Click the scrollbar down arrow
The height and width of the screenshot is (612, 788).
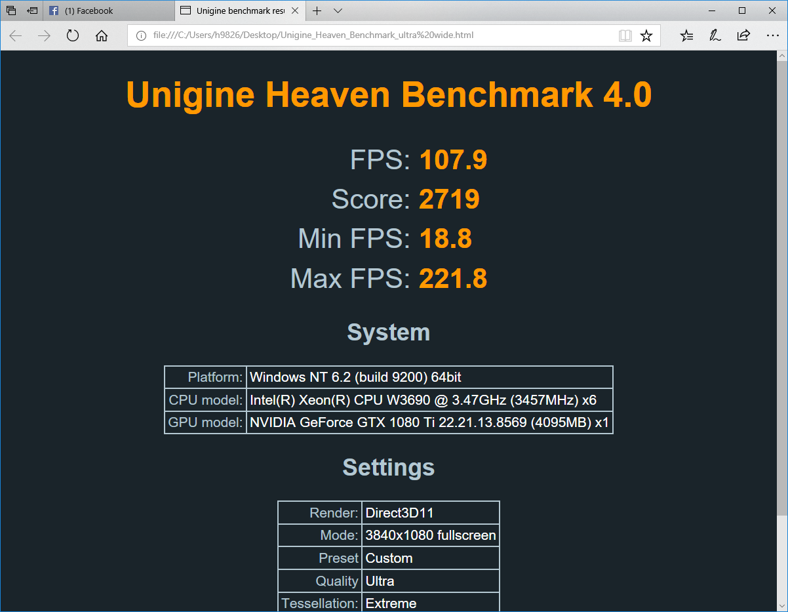pyautogui.click(x=782, y=606)
